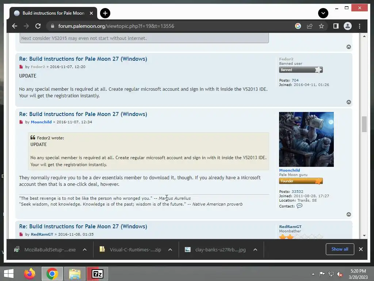Click scrollbar down arrow
The width and height of the screenshot is (374, 281).
pyautogui.click(x=364, y=236)
